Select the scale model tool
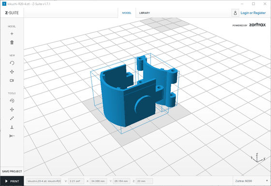Viewport: 271px width, 186px height. coord(12,119)
